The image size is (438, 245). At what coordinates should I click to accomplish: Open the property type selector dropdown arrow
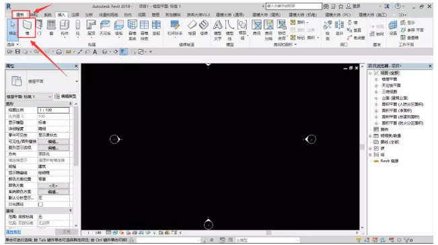coord(77,81)
